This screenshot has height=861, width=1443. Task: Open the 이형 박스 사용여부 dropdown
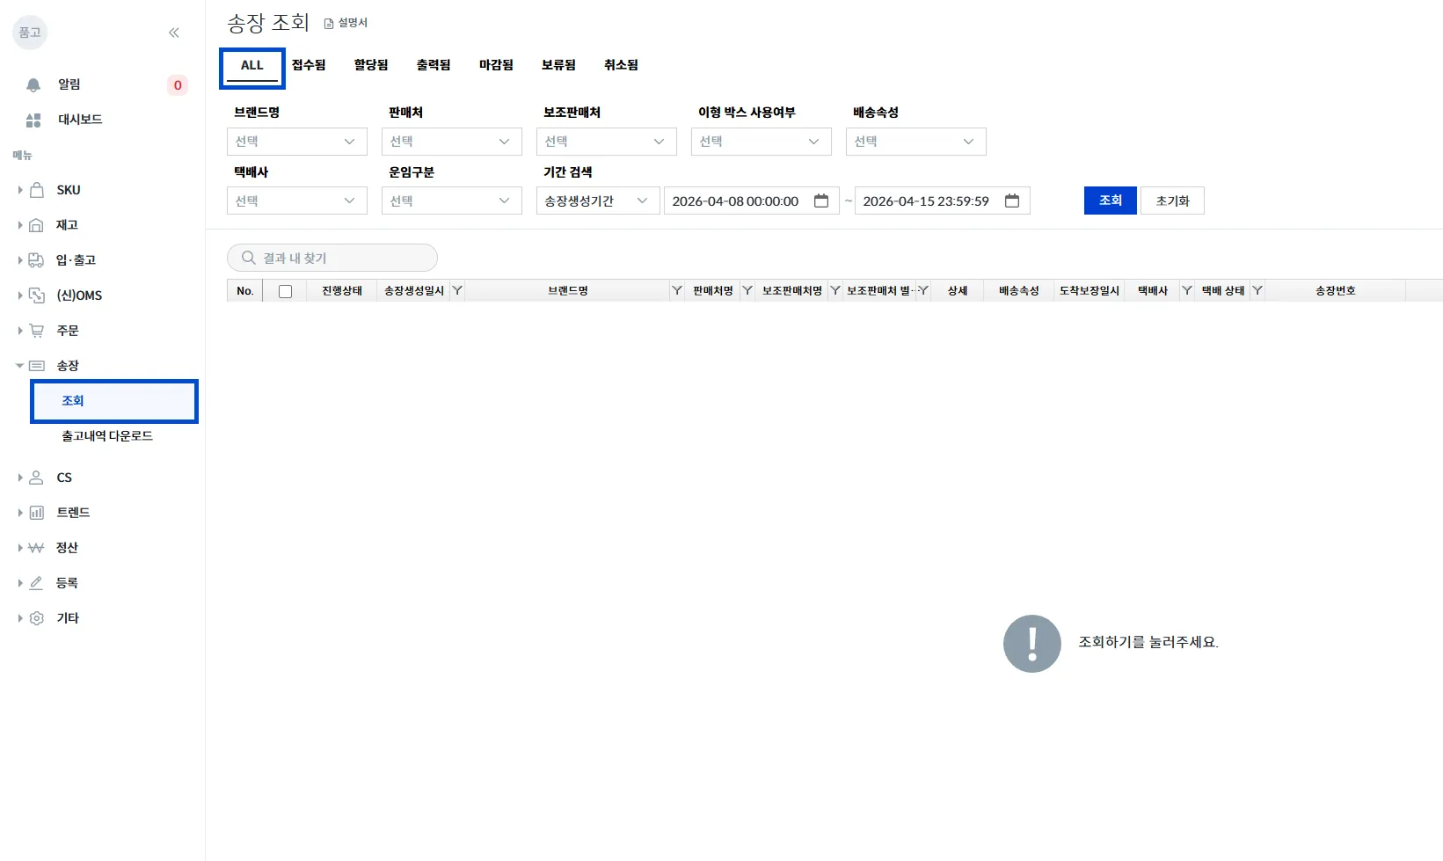click(x=762, y=142)
